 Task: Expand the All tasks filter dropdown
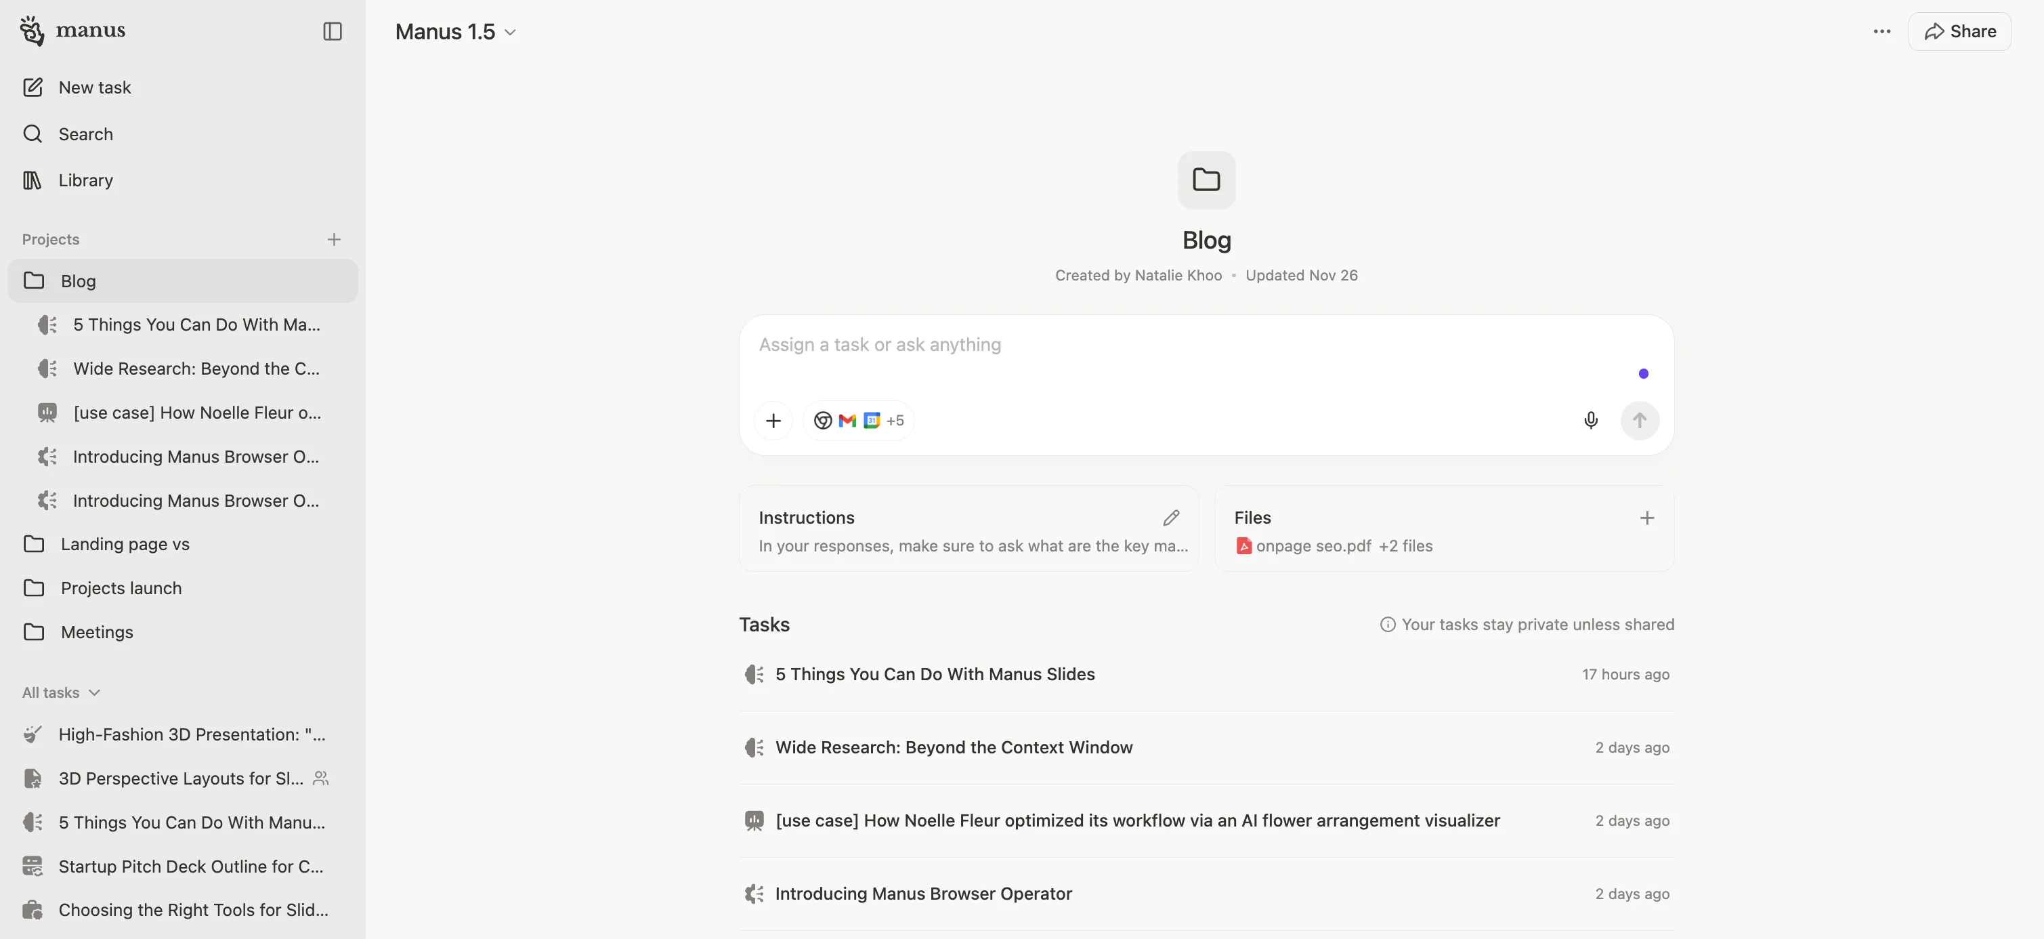point(61,692)
